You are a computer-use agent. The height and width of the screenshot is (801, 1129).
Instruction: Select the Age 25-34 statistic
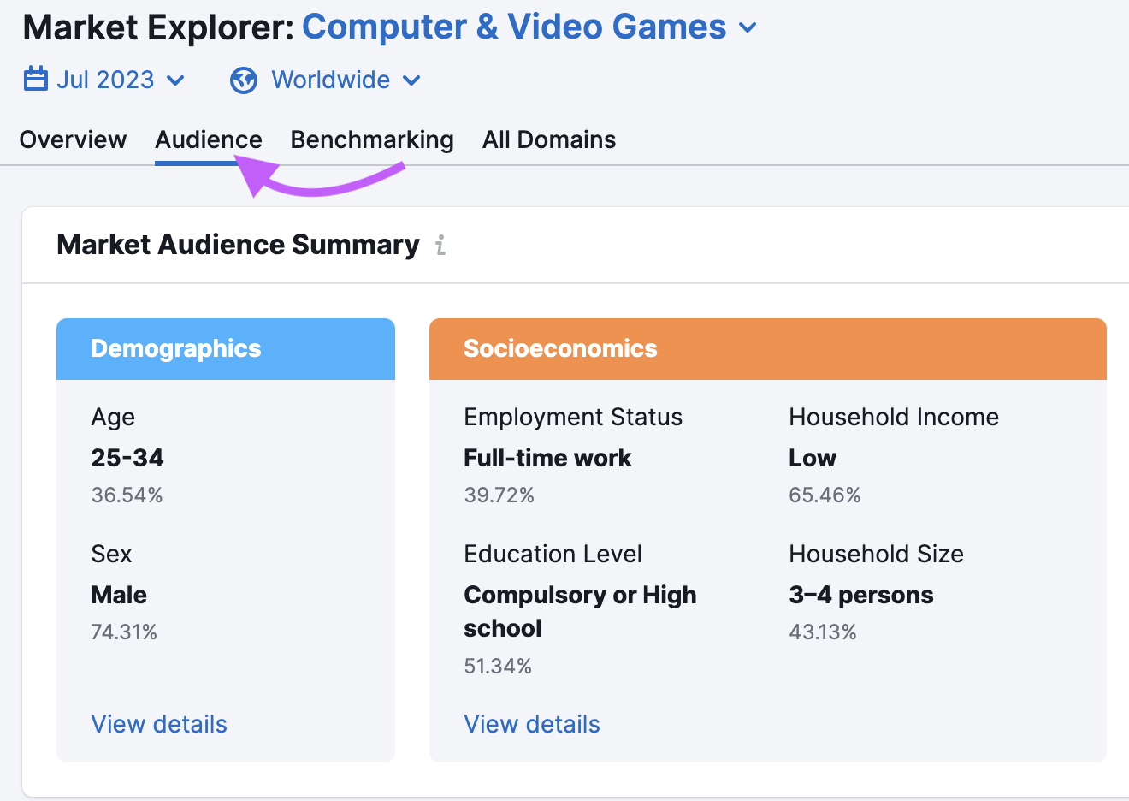[x=127, y=456]
